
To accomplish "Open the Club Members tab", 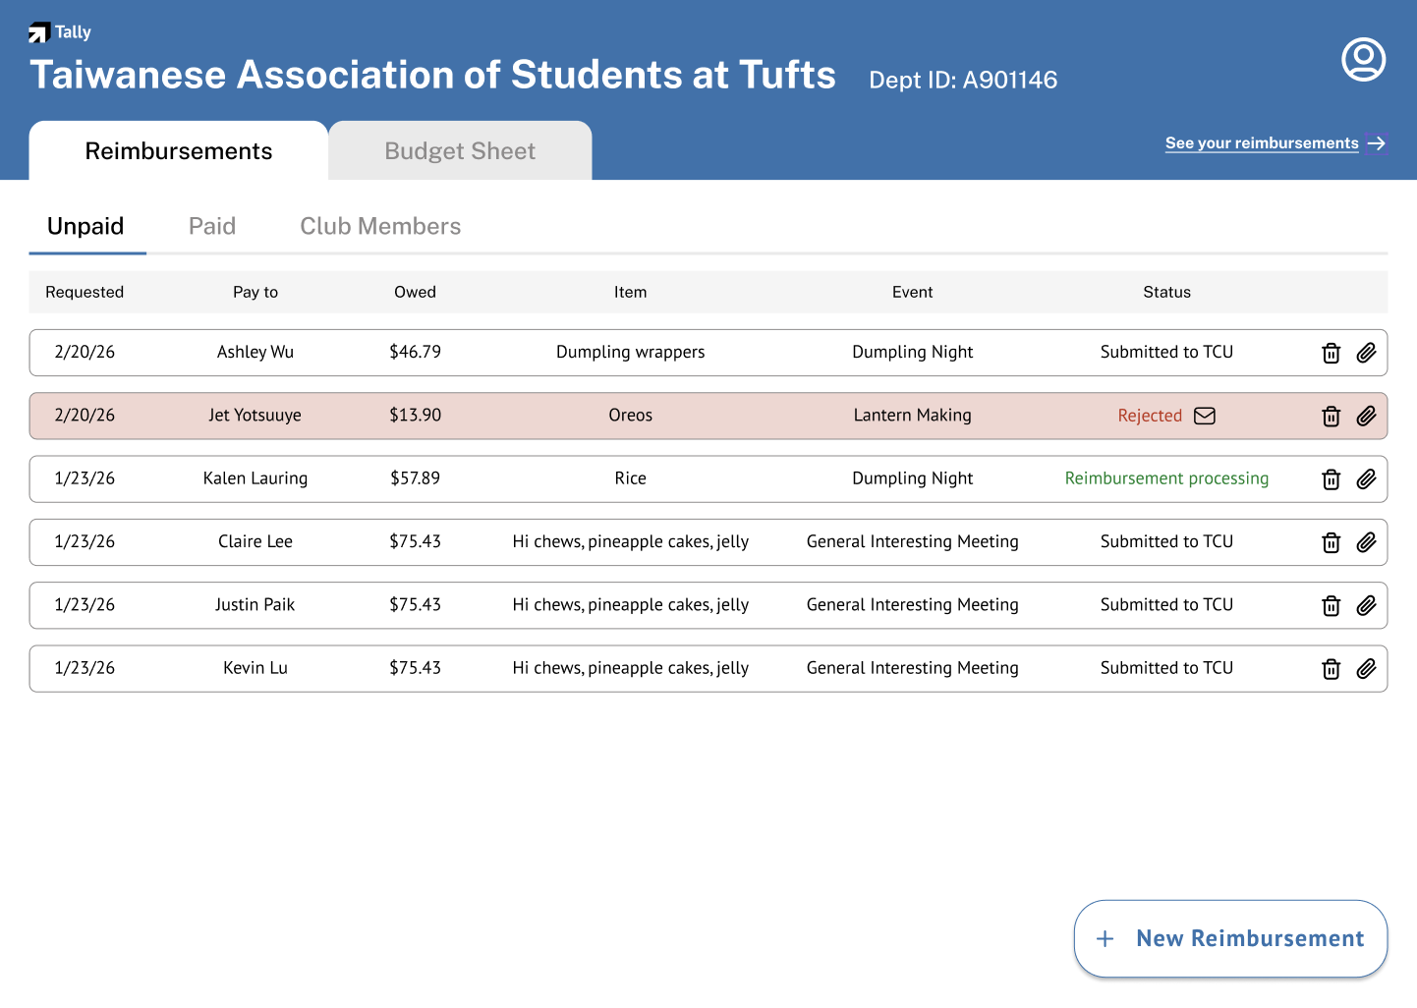I will 380,226.
